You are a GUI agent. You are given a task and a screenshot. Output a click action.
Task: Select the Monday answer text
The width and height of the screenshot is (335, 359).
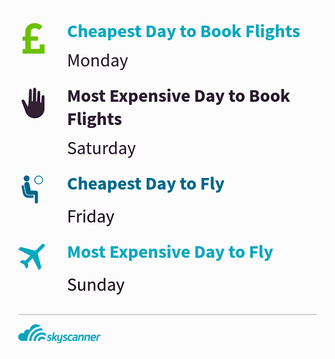[x=97, y=61]
